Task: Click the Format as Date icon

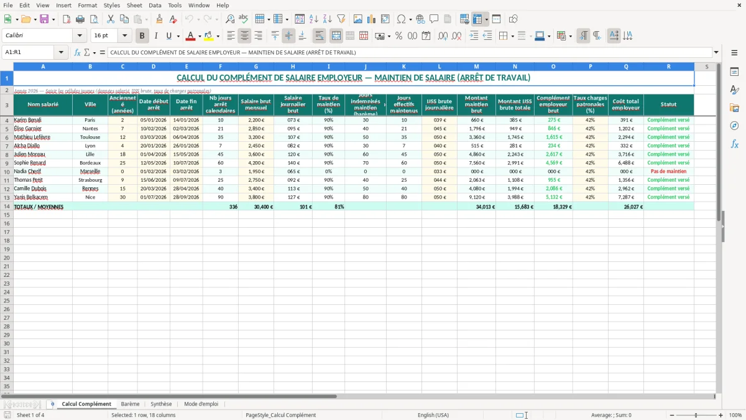Action: point(426,36)
